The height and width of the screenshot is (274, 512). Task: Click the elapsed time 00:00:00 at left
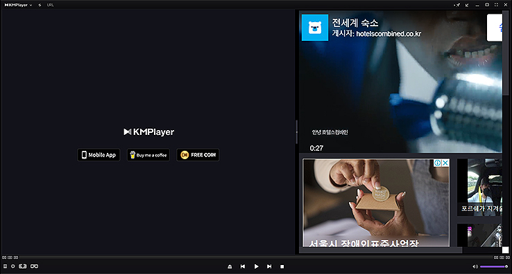(x=10, y=257)
